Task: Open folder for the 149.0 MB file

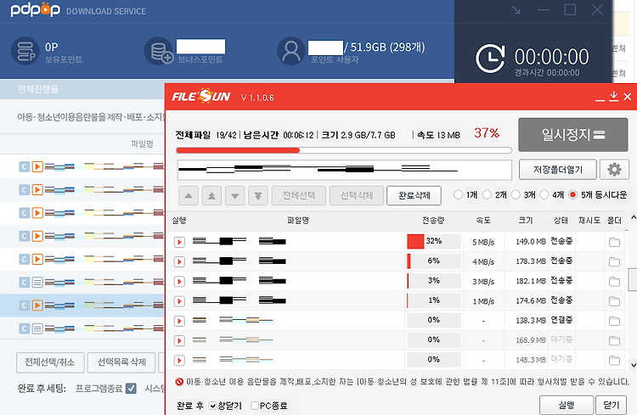Action: pos(614,243)
